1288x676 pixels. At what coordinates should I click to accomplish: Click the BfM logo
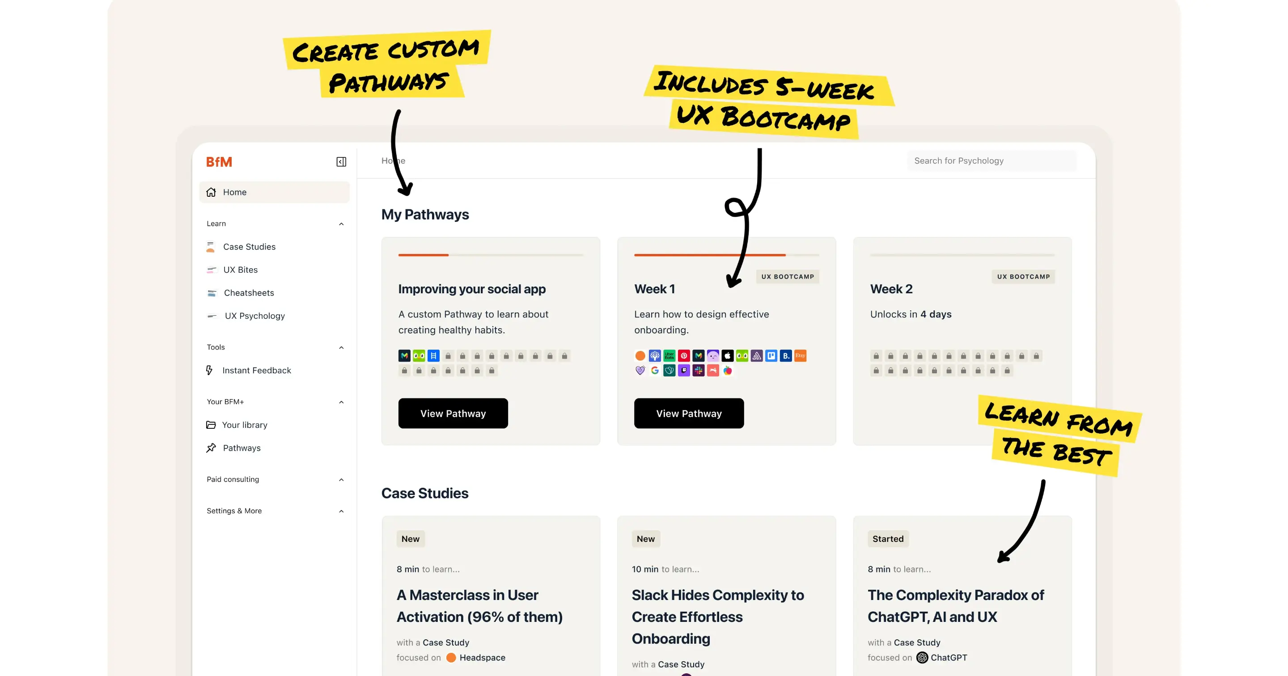click(x=219, y=162)
